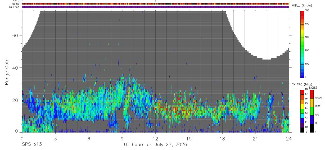This screenshot has width=325, height=150.
Task: Click the Noise strip atop the plot
Action: pos(156,4)
